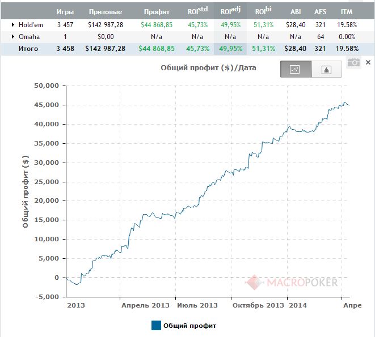Sort by ROI std column header
This screenshot has width=375, height=337.
(x=197, y=11)
